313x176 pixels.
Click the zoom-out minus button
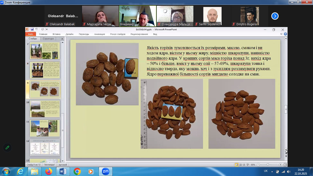258,165
